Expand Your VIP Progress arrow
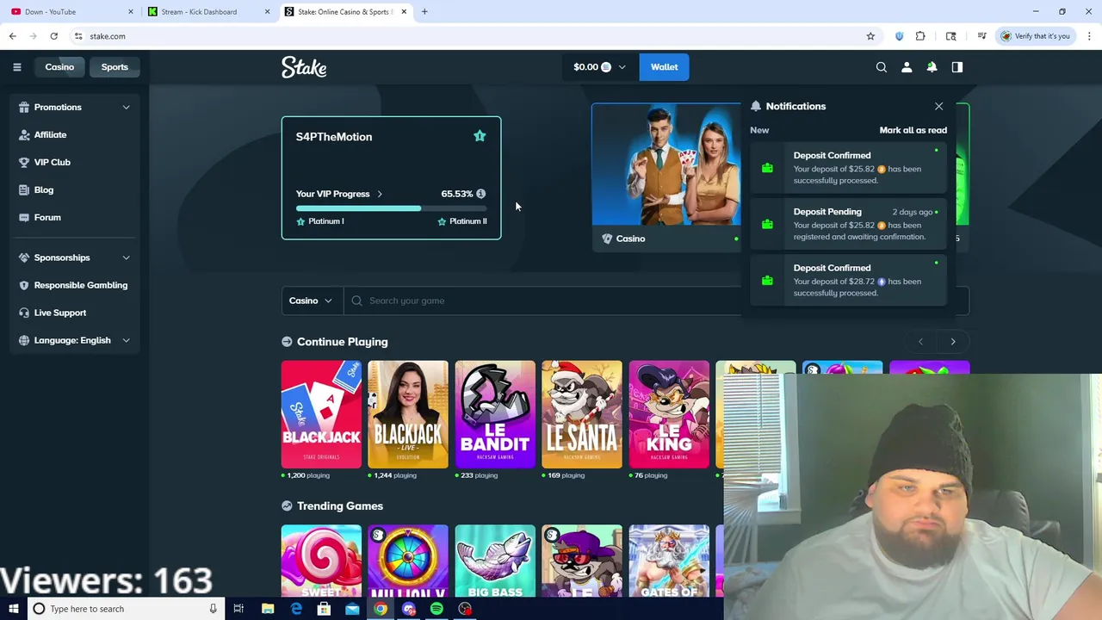 [379, 194]
